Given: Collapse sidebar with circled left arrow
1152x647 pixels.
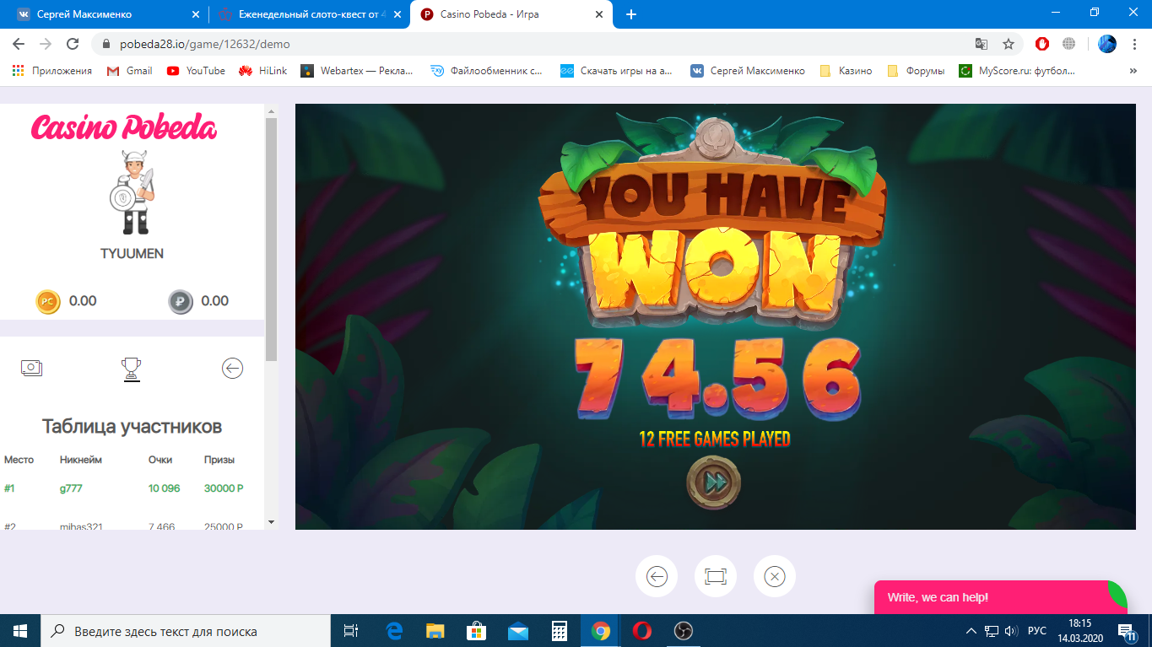Looking at the screenshot, I should point(232,368).
